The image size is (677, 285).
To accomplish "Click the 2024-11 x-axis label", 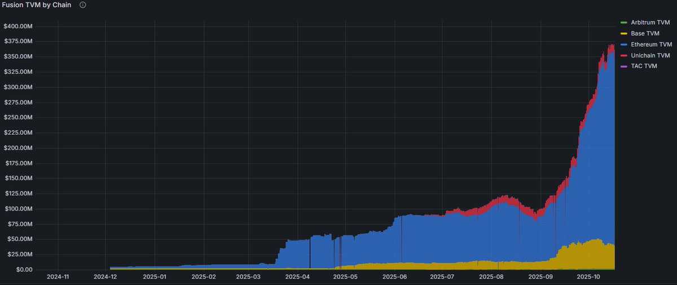I will coord(58,278).
